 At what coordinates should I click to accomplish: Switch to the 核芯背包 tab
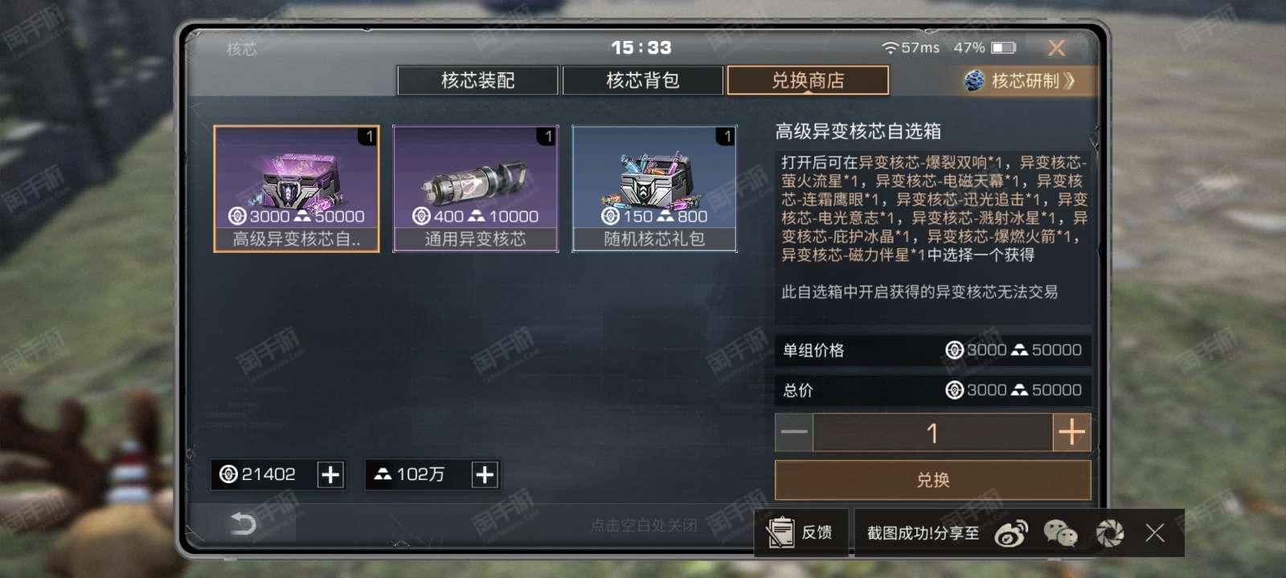(643, 80)
